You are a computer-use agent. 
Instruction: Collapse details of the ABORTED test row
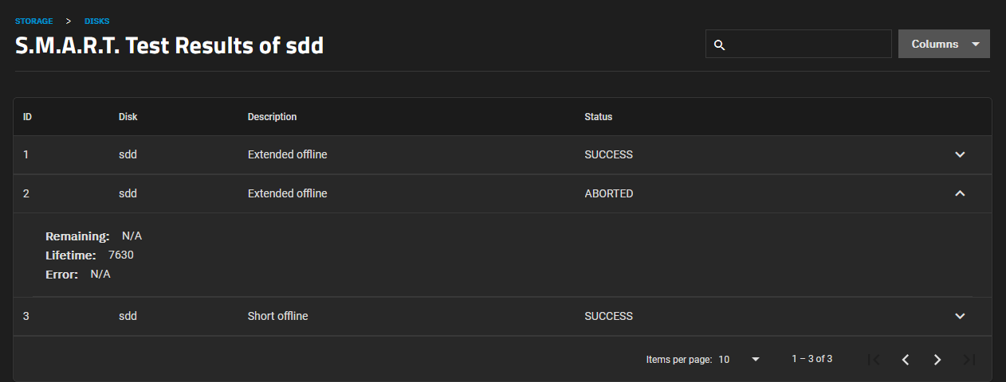point(960,193)
